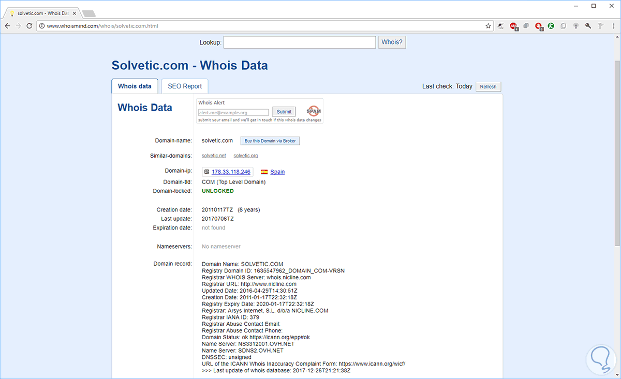
Task: Click the browser back arrow
Action: click(7, 25)
